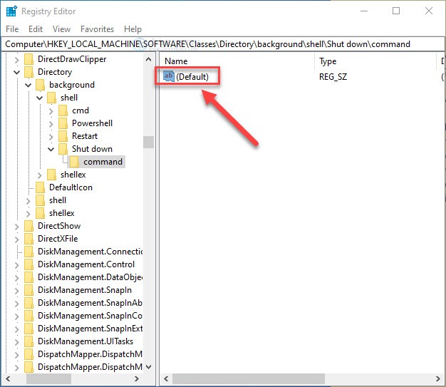Click the cmd folder icon

(x=63, y=110)
